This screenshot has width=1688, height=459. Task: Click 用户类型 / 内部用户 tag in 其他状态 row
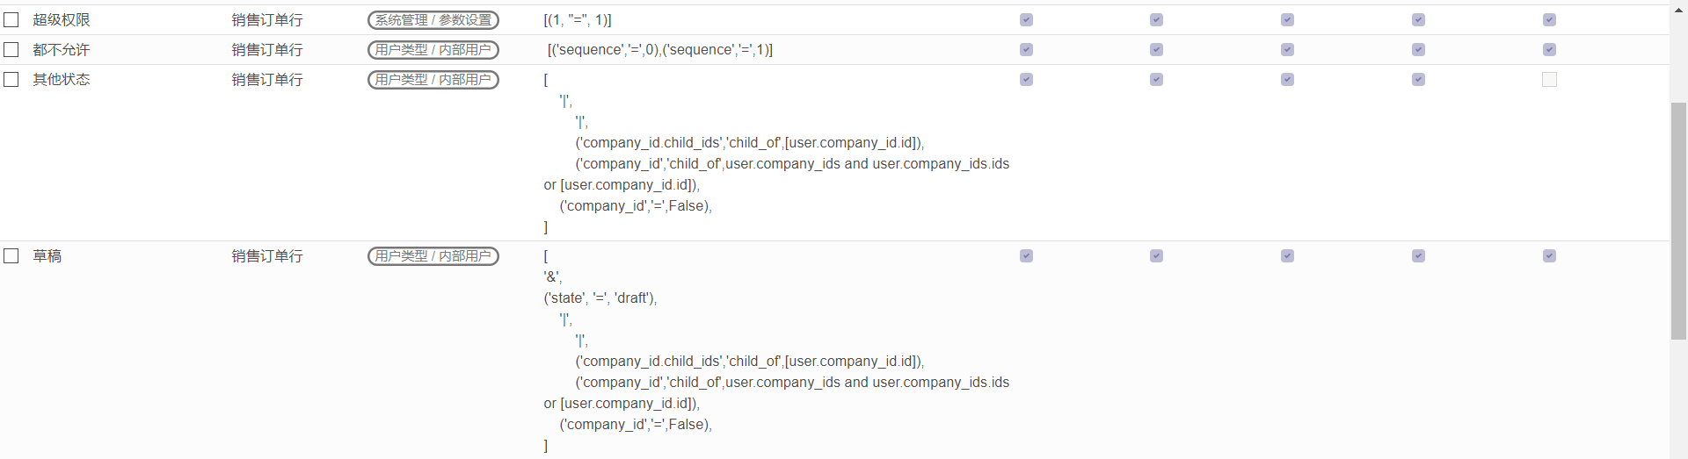point(433,80)
